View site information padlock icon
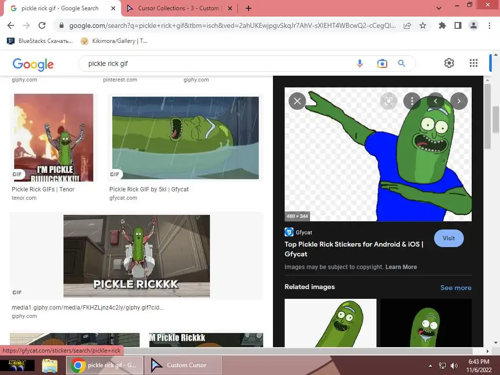The image size is (500, 375). (x=62, y=25)
